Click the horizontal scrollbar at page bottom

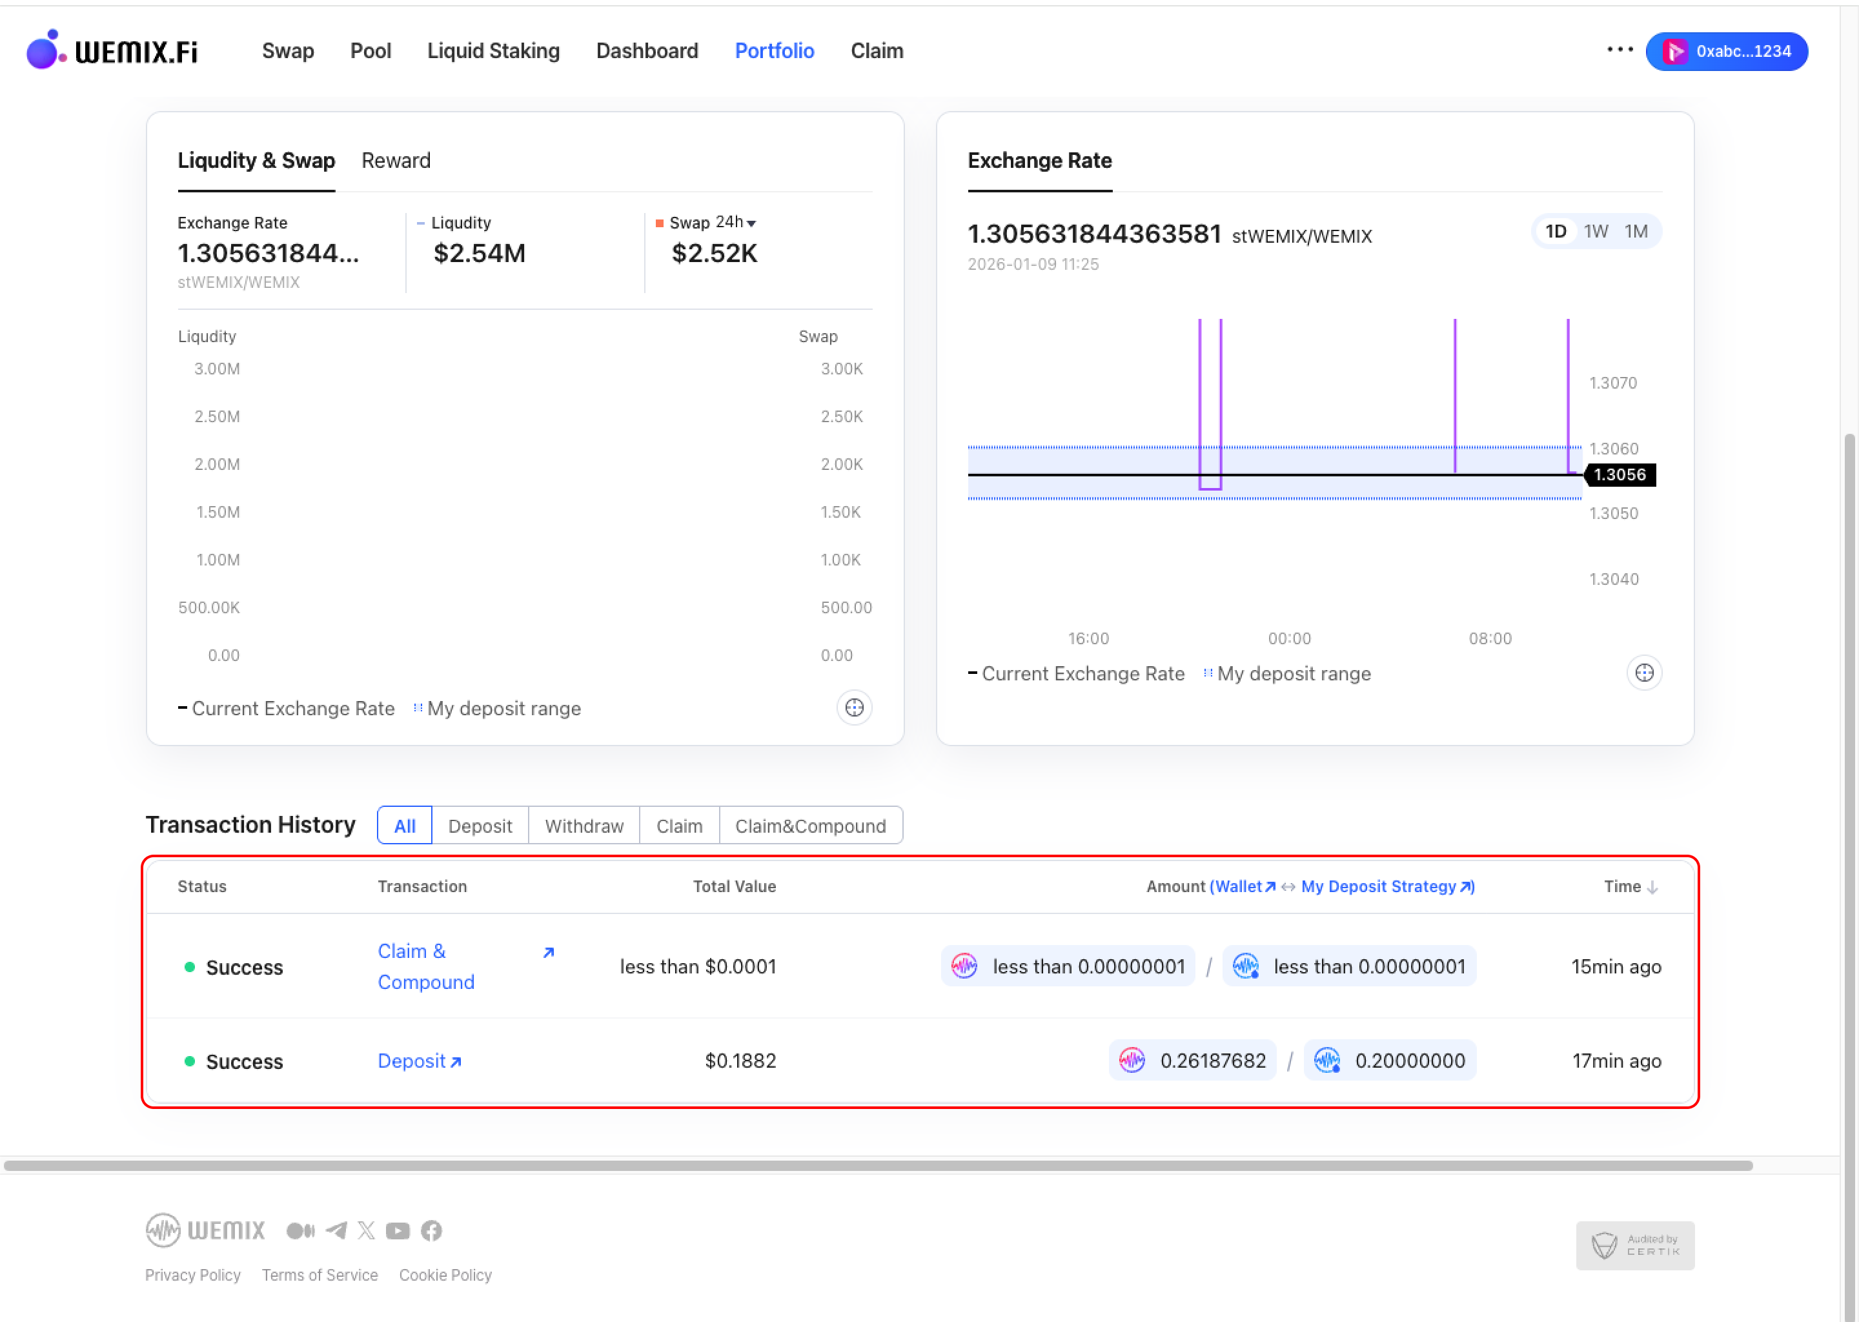[x=877, y=1166]
